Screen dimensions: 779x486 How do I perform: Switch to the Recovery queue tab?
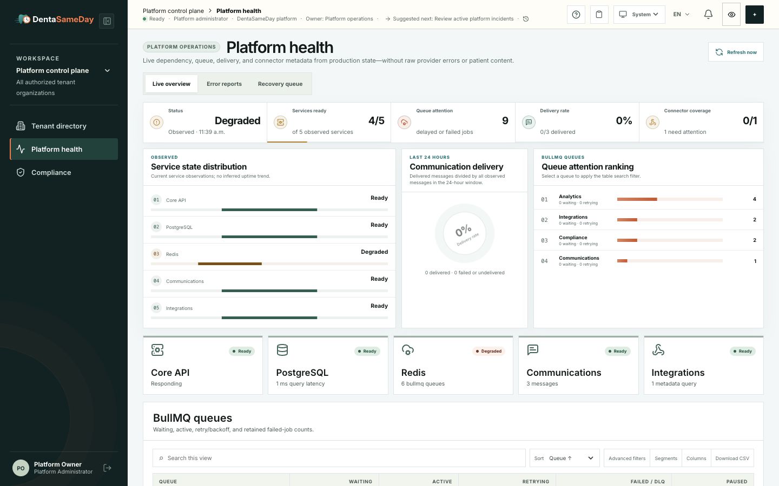click(280, 84)
